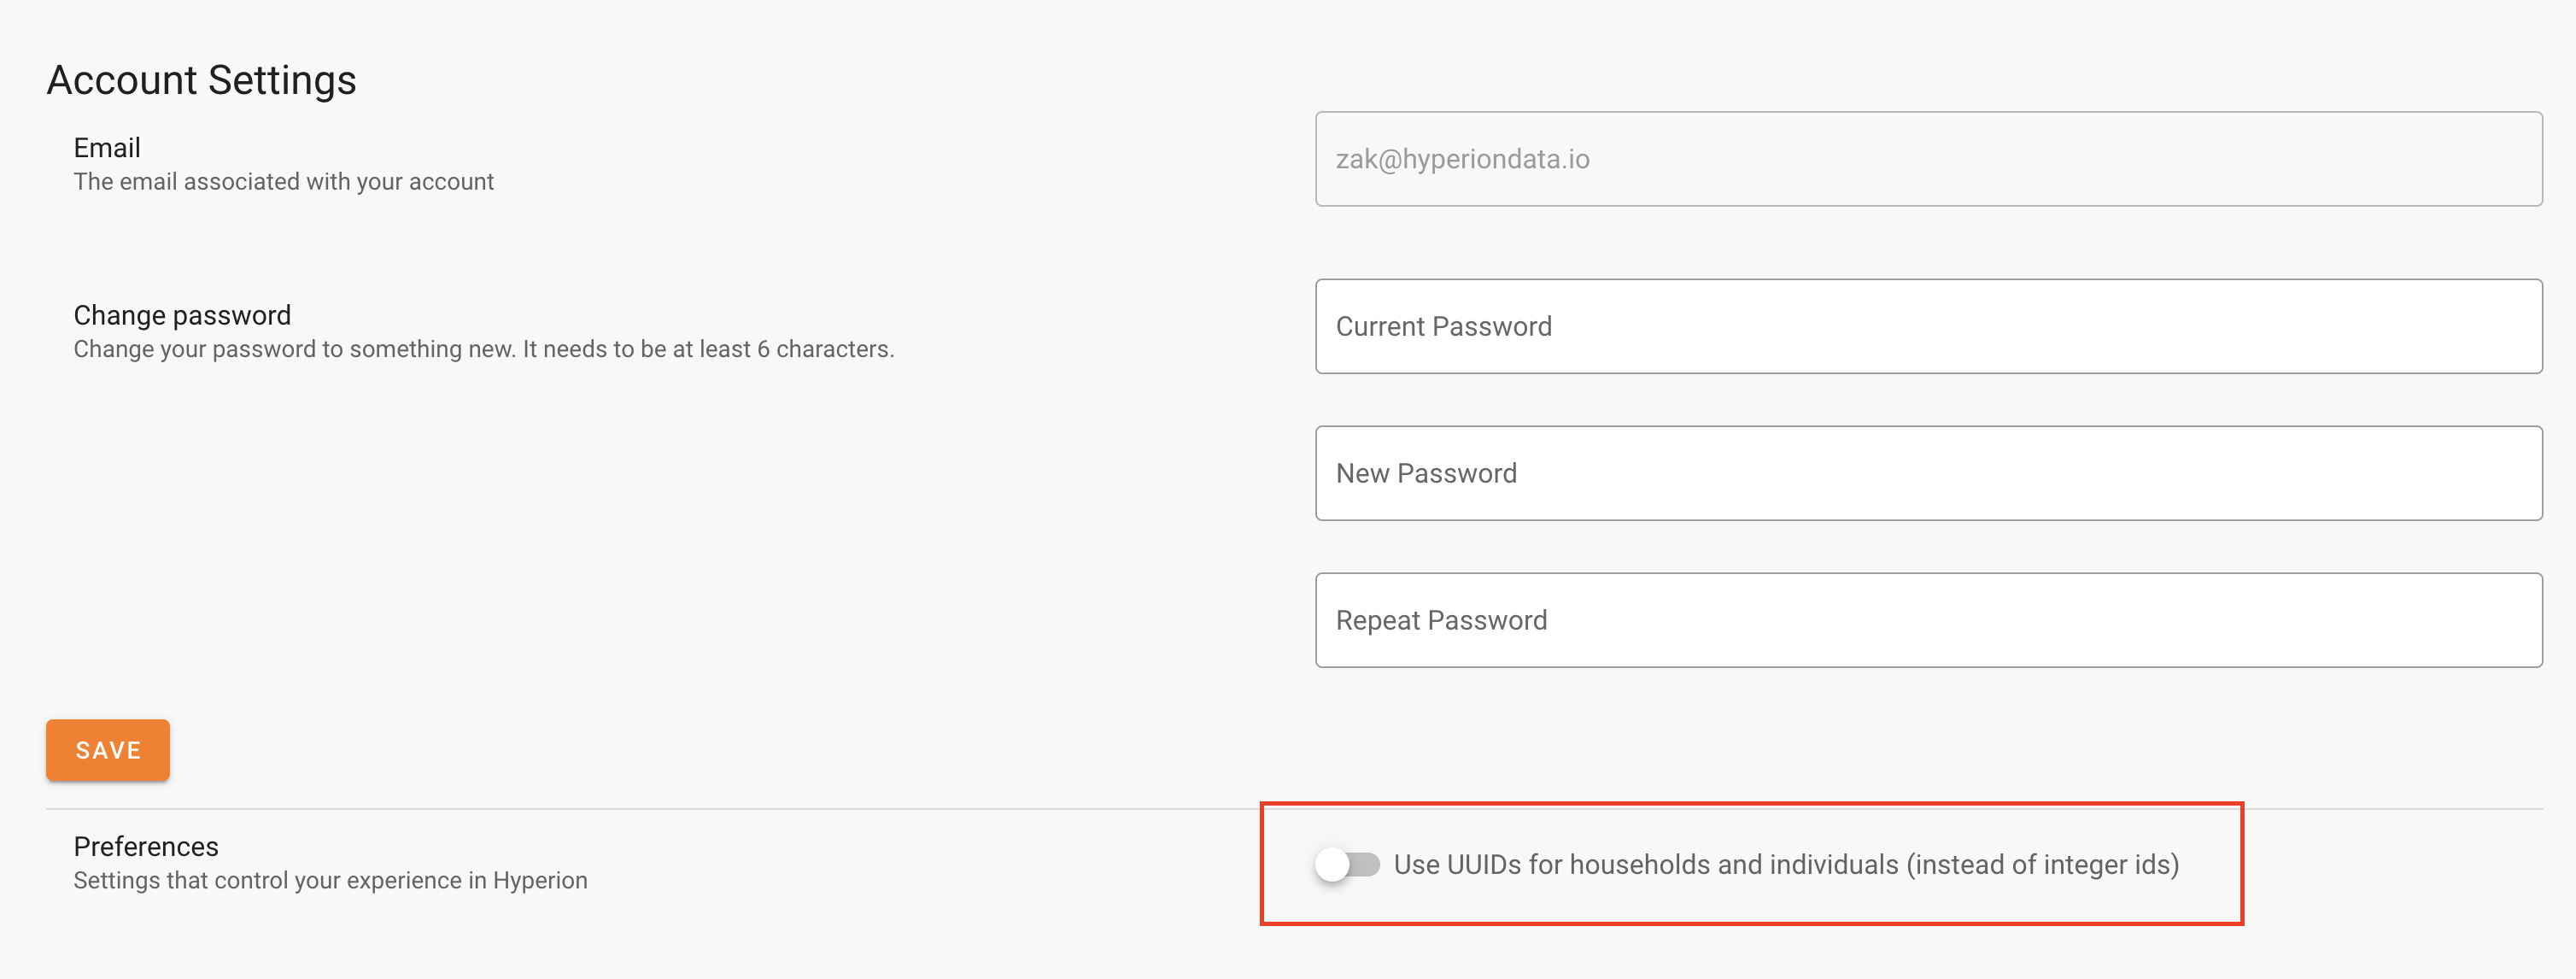Click the email description text
Screen dimensions: 2576x979
[x=283, y=181]
